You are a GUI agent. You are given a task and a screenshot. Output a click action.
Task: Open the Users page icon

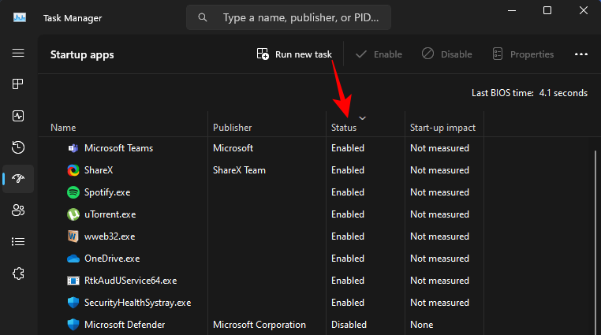(18, 210)
